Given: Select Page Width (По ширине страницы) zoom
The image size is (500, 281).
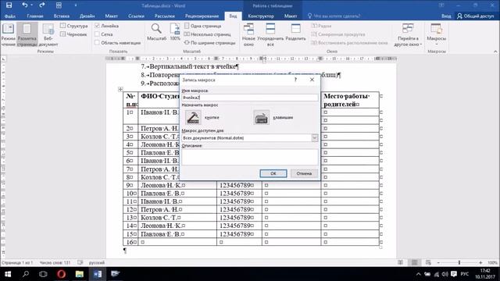Looking at the screenshot, I should (x=210, y=42).
